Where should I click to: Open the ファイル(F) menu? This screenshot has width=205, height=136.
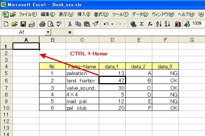pos(28,14)
